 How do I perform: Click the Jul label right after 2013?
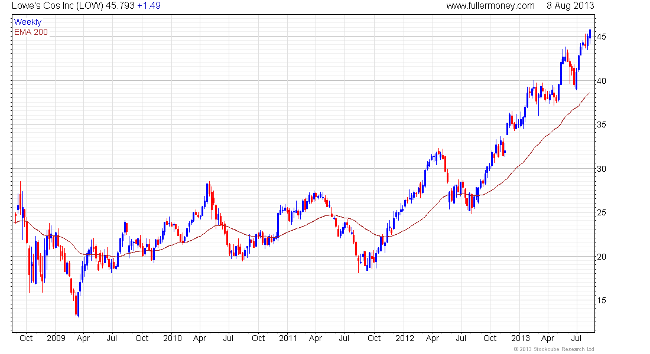coord(577,338)
